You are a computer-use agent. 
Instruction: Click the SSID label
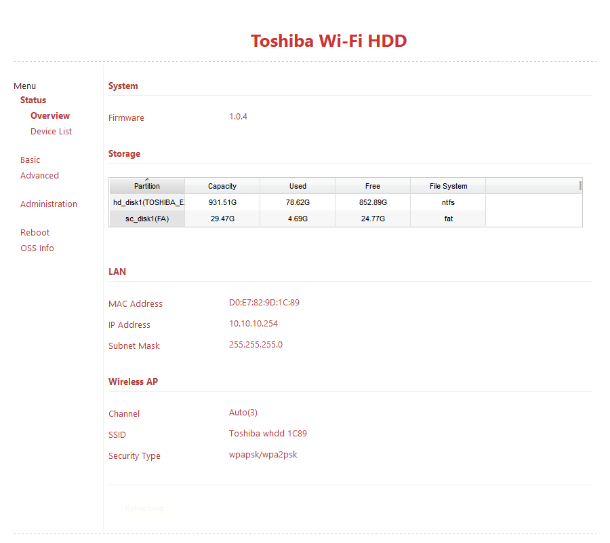pos(117,434)
